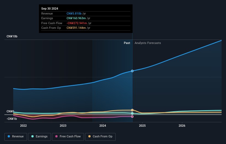This screenshot has height=144, width=226.
Task: Click the CN¥591.144m cash from op value
Action: pyautogui.click(x=76, y=28)
